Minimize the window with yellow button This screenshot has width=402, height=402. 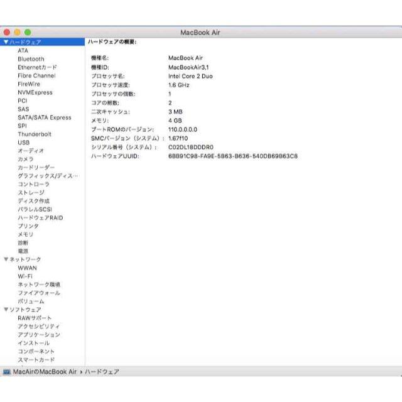(17, 32)
